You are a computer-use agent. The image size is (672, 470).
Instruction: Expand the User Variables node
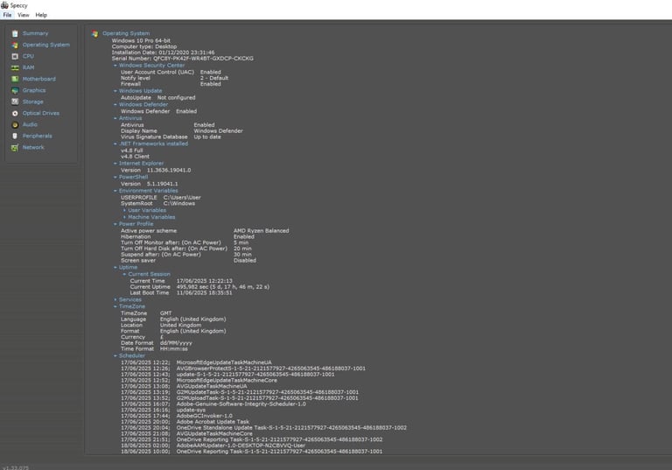pos(124,211)
